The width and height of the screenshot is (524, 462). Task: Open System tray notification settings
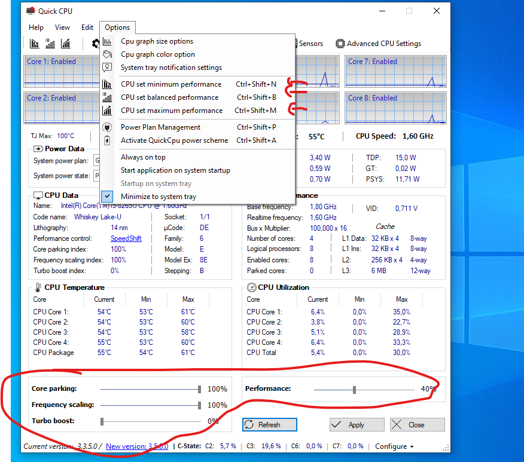171,68
